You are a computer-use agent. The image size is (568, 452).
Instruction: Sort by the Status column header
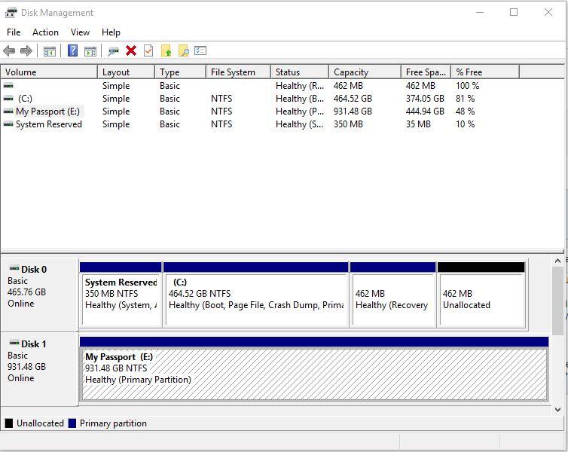(x=300, y=72)
